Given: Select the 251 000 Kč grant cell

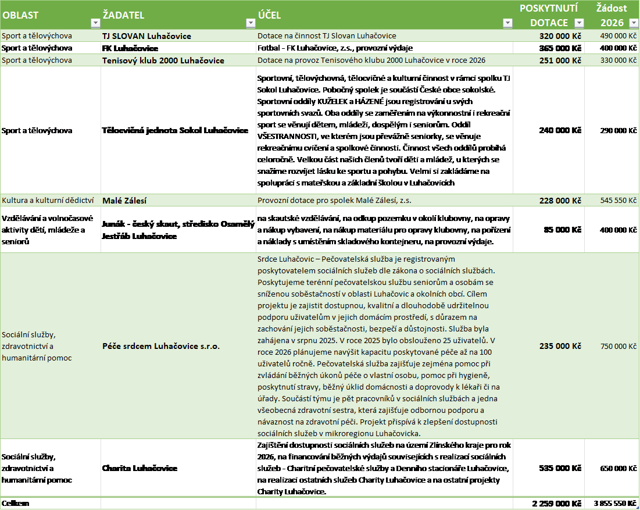Looking at the screenshot, I should [560, 60].
